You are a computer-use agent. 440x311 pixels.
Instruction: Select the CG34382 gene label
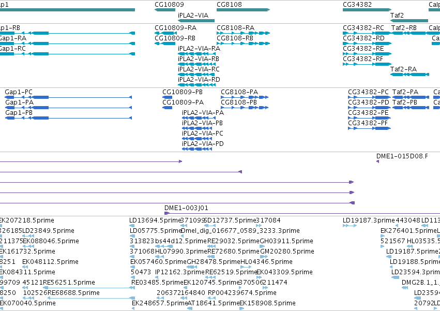click(x=357, y=5)
